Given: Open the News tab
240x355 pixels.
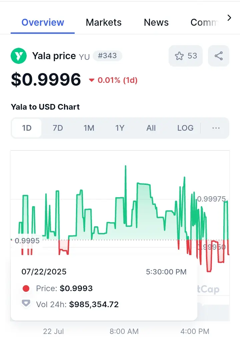Looking at the screenshot, I should tap(156, 22).
